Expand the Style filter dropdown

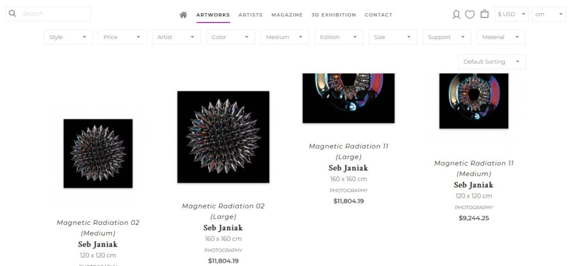click(69, 37)
